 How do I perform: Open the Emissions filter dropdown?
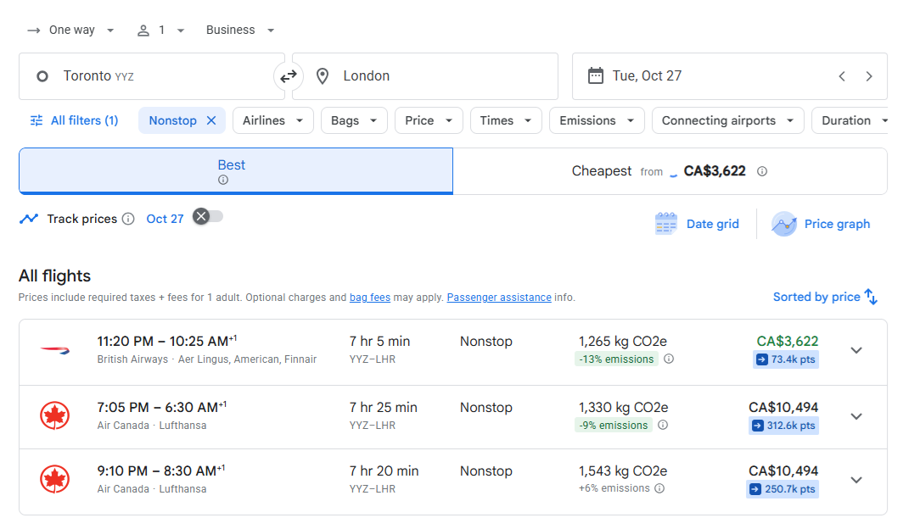(597, 120)
